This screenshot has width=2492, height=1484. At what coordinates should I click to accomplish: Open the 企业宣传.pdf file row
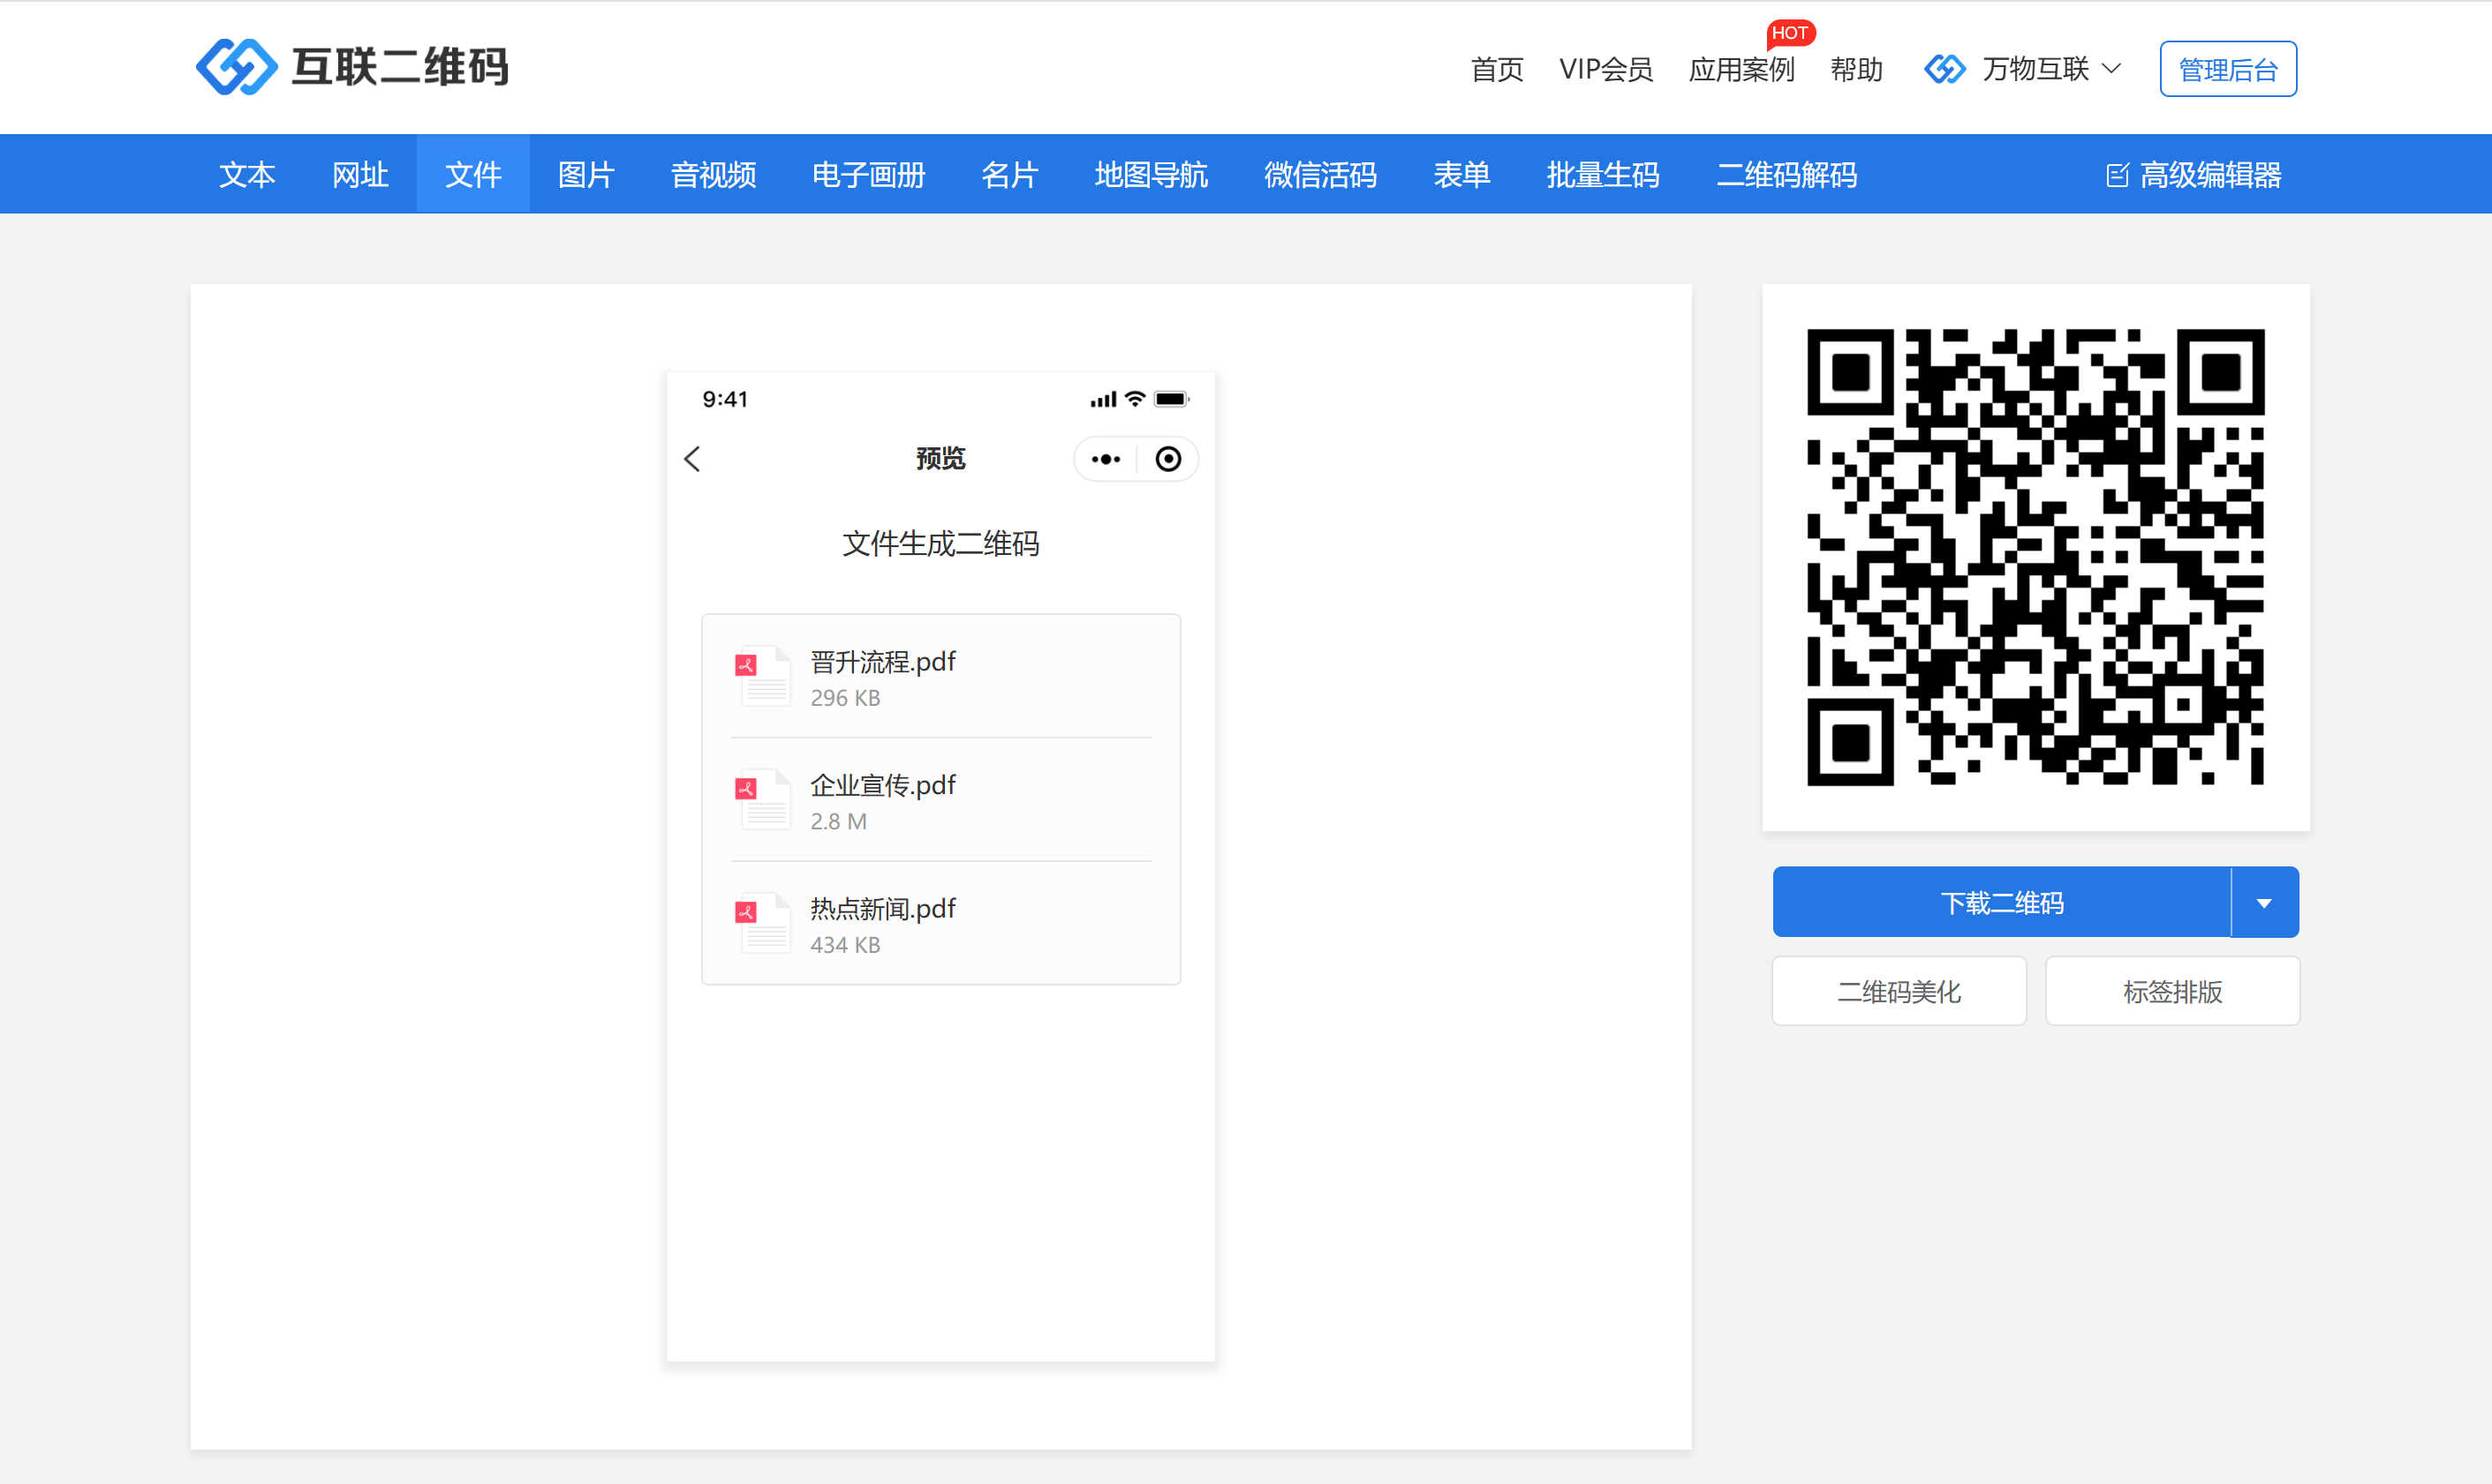tap(941, 800)
